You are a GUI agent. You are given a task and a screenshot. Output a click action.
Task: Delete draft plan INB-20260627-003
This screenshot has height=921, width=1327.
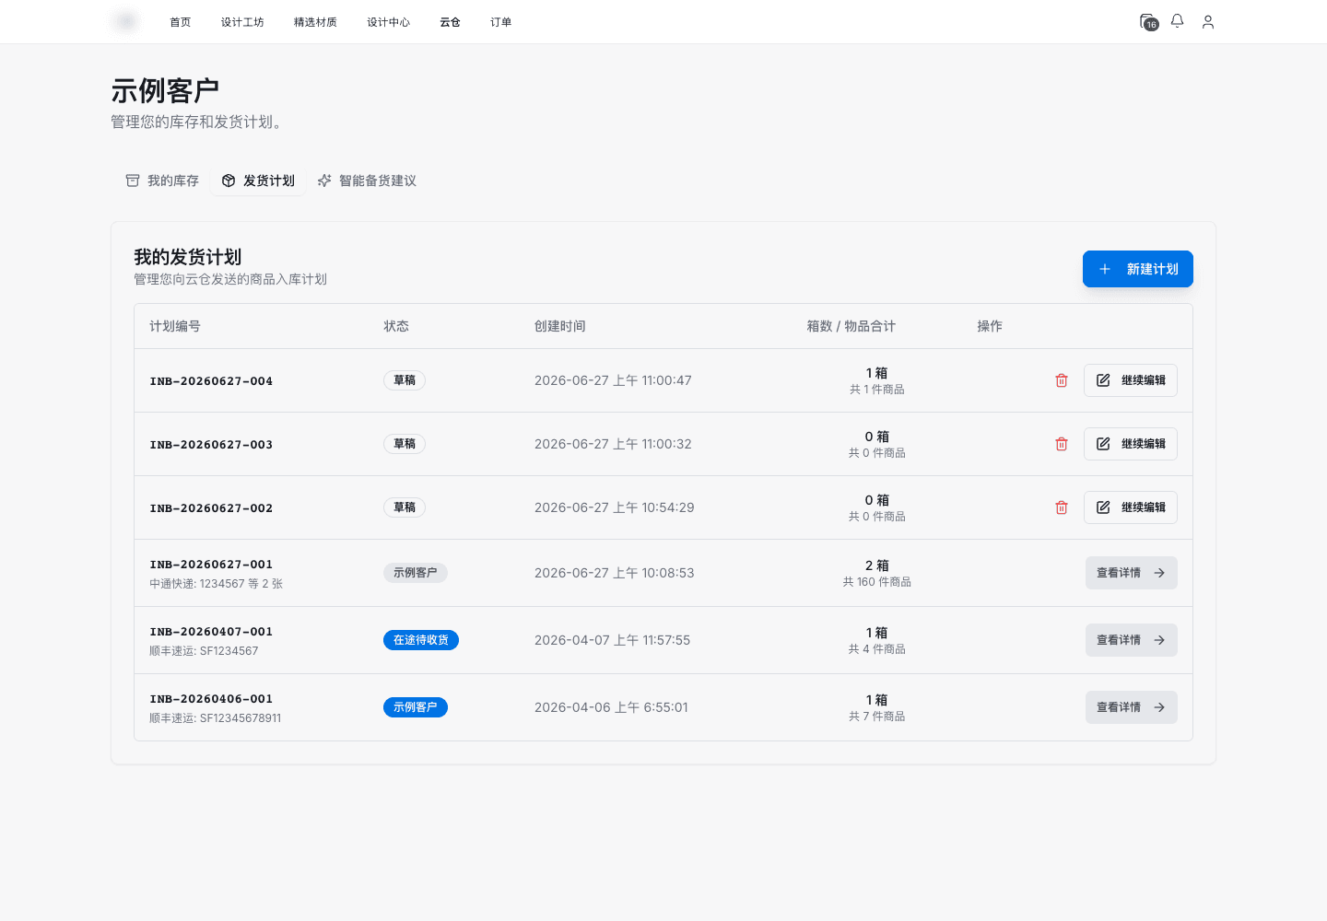1062,444
